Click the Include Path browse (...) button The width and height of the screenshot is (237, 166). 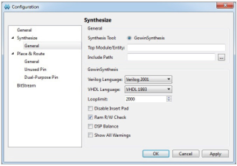tap(221, 58)
